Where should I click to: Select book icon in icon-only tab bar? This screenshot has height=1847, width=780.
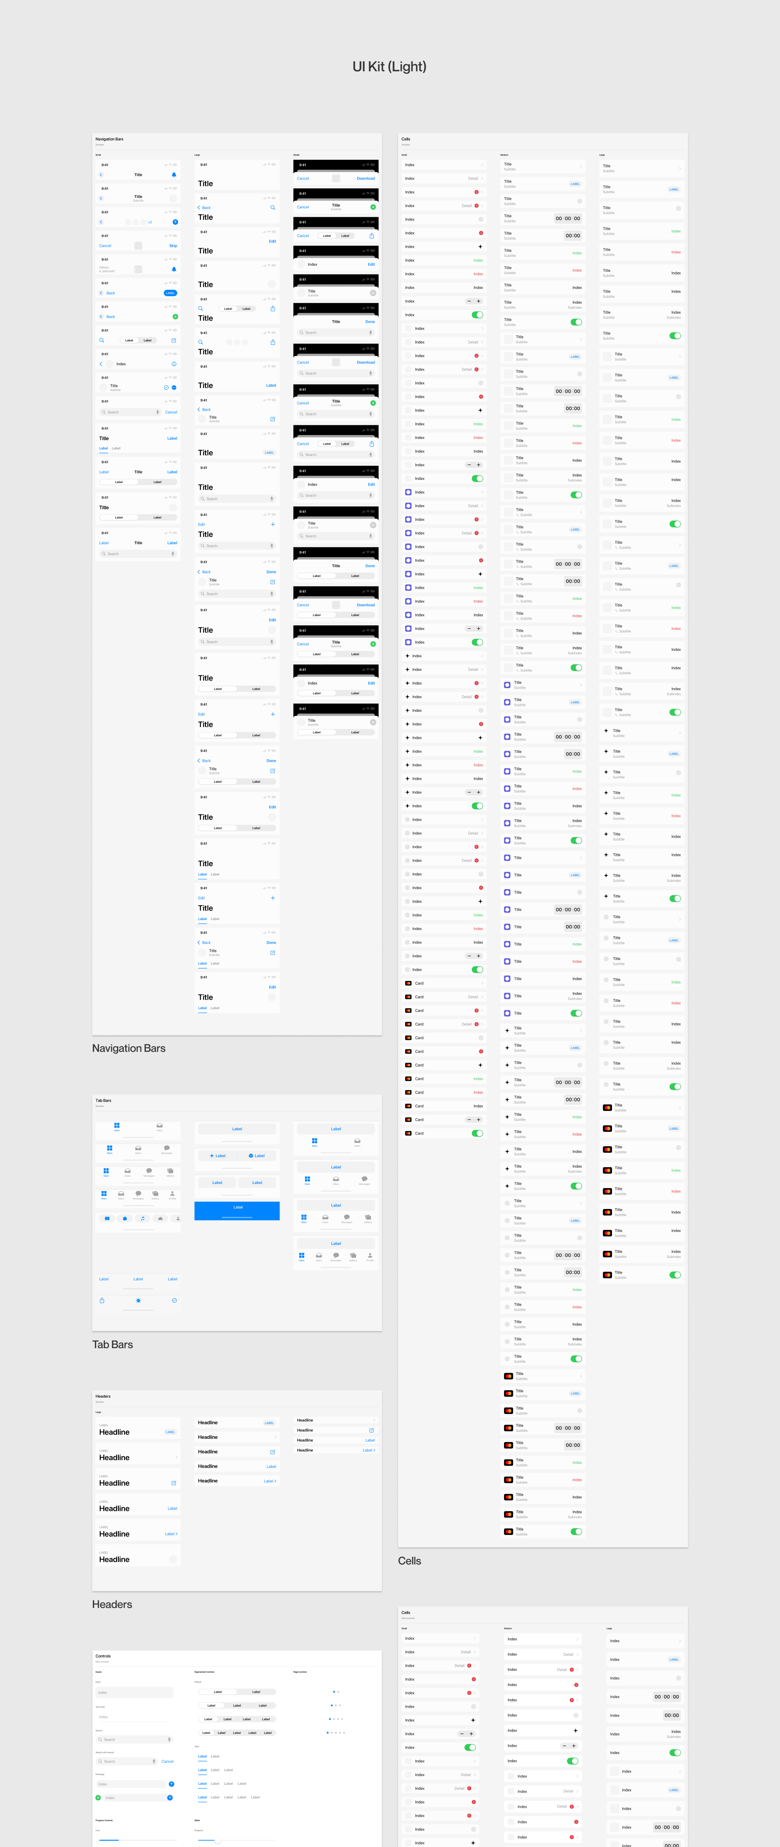point(107,1218)
